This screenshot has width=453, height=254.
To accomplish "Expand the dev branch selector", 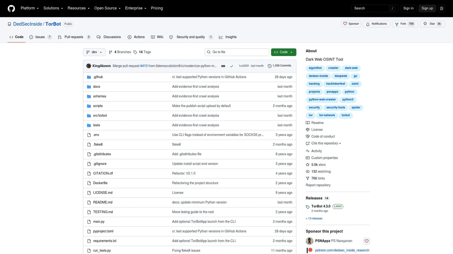I will pyautogui.click(x=94, y=52).
